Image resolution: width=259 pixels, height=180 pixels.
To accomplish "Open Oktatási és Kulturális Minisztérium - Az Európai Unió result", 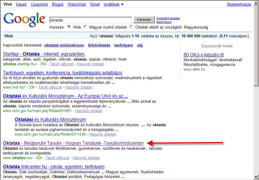I will pyautogui.click(x=65, y=96).
